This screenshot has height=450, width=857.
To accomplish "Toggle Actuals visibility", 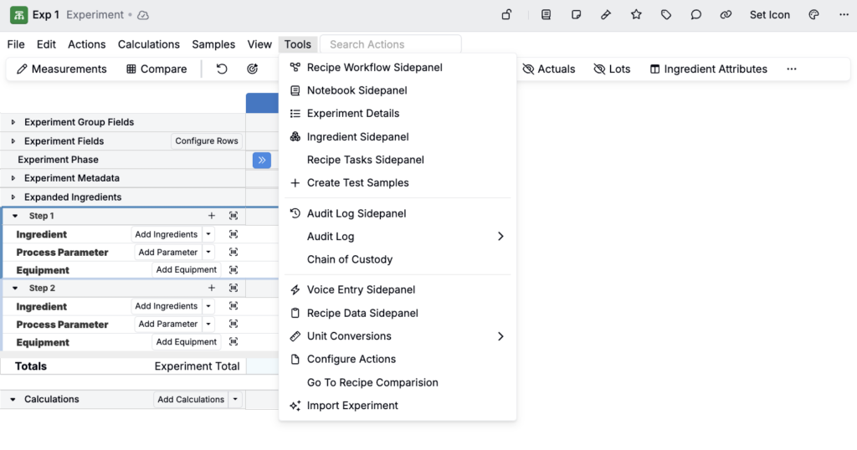I will (x=549, y=69).
